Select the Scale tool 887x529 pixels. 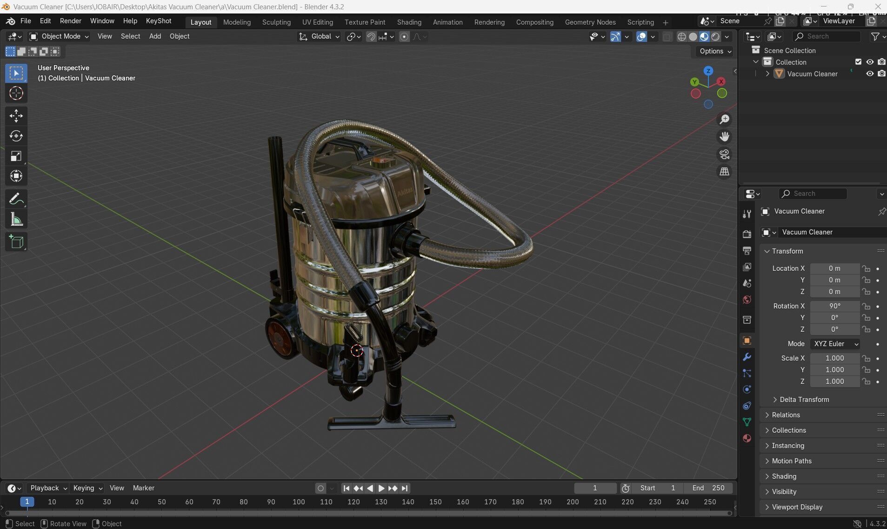[16, 156]
